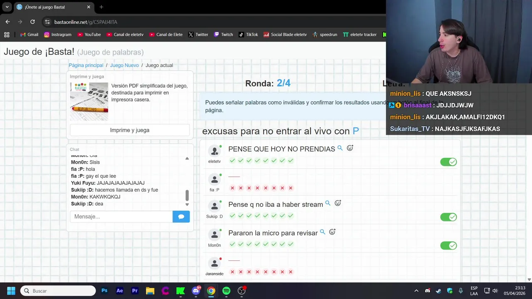532x299 pixels.
Task: Toggle validity of eletetv's answer
Action: coord(448,162)
